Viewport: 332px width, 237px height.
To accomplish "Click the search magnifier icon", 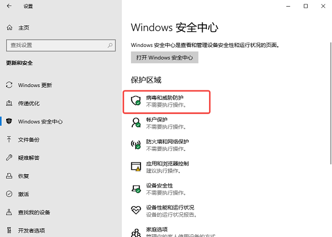I will point(110,45).
